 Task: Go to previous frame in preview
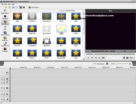click(96, 58)
